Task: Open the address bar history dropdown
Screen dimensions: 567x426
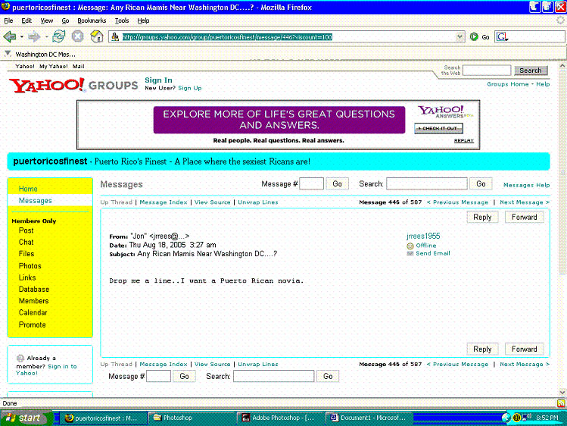Action: click(460, 36)
